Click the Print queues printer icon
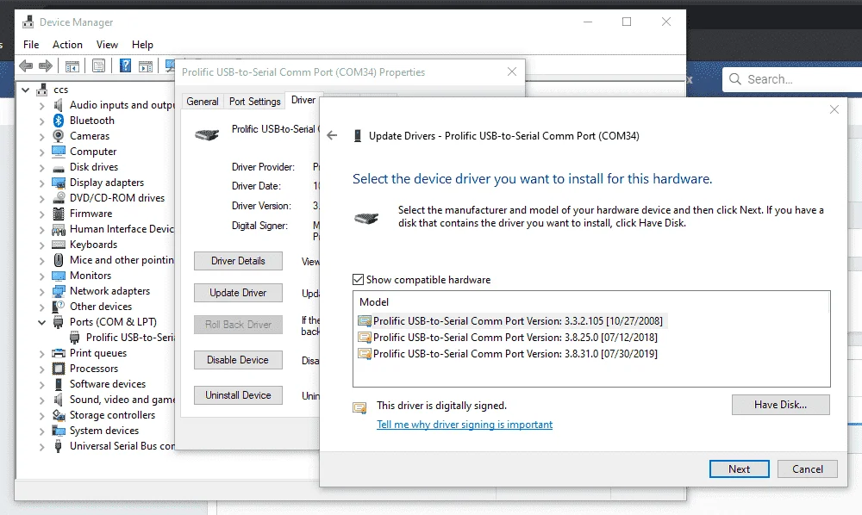This screenshot has width=862, height=515. point(59,353)
